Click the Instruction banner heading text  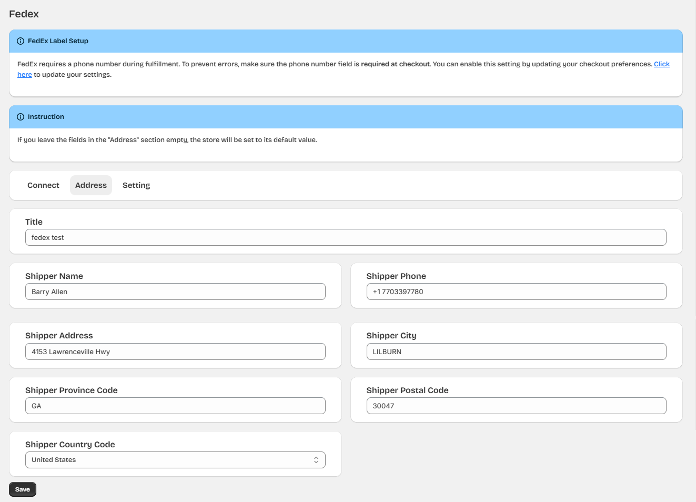click(46, 117)
